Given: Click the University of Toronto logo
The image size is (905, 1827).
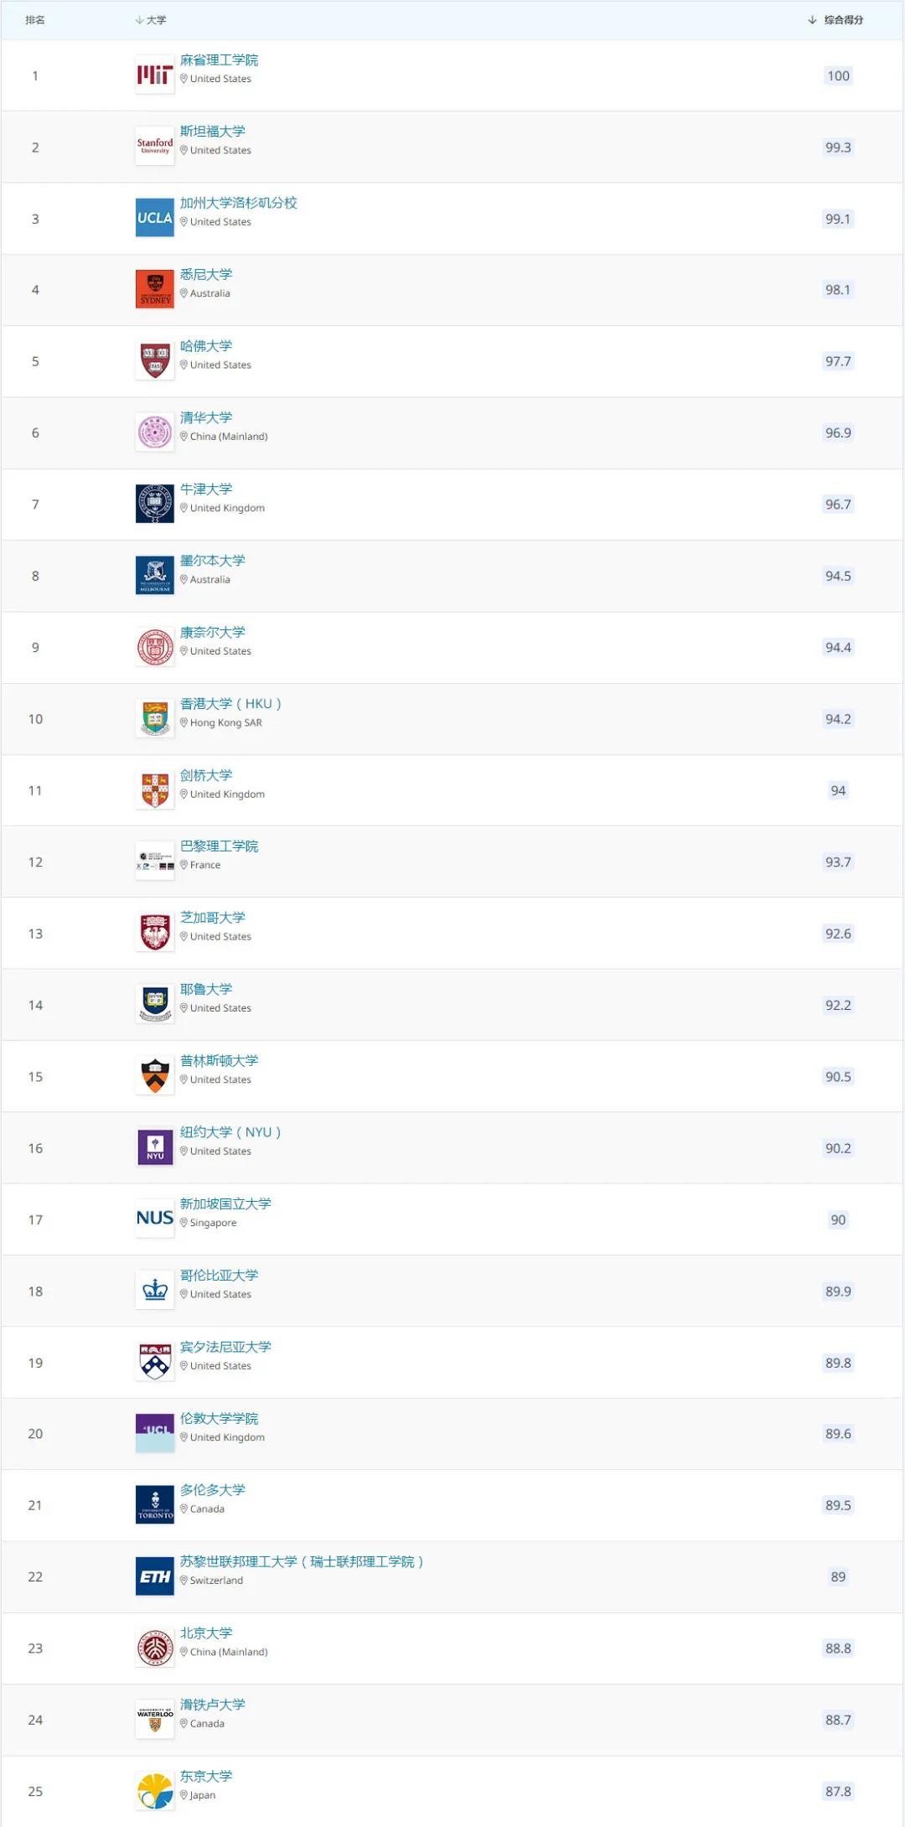Looking at the screenshot, I should click(154, 1504).
